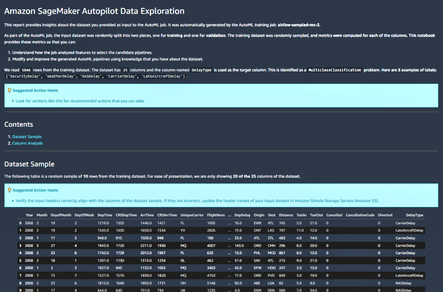This screenshot has height=292, width=443.
Task: Click the lightbulb icon in the first Suggested Action Items box
Action: [10, 91]
